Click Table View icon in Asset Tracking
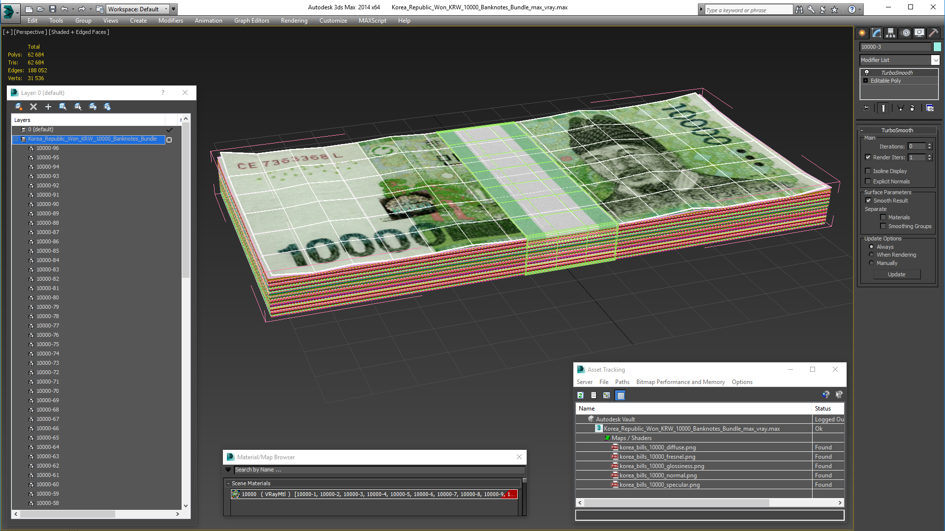This screenshot has width=945, height=531. coord(620,395)
